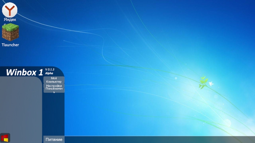
Task: Click the white bird on the wallpaper
Action: point(211,84)
